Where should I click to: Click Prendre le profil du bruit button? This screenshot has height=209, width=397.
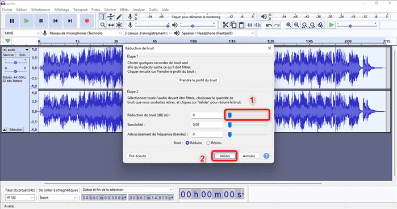tap(198, 80)
